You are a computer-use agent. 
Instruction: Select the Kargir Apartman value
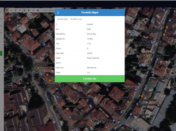pos(93,58)
